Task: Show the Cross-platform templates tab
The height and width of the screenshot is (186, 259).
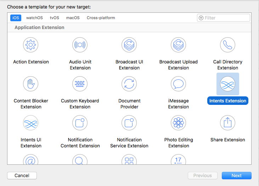Action: click(101, 18)
